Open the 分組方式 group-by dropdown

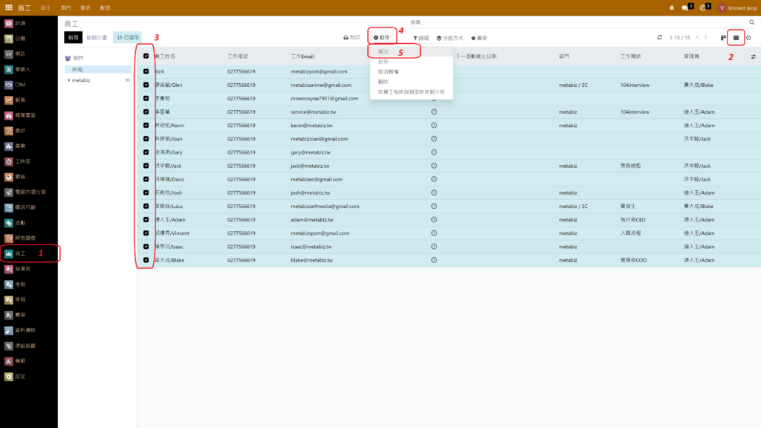(450, 38)
